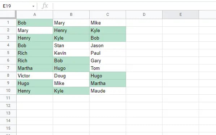Select column E header
Image resolution: width=216 pixels, height=135 pixels.
(181, 14)
